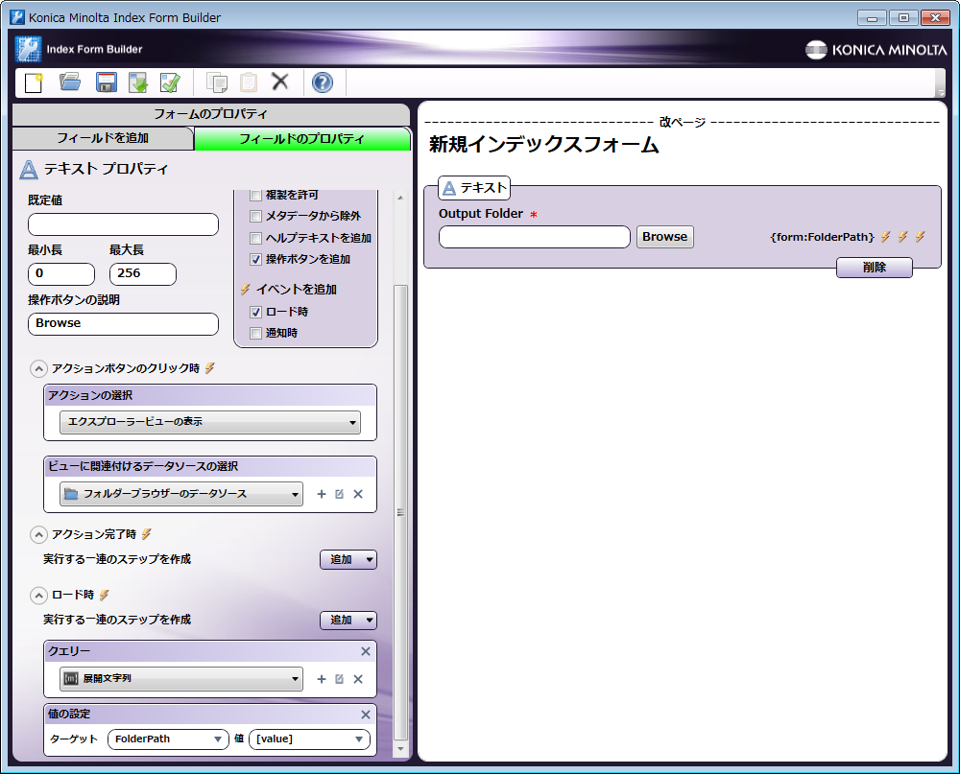Click the Browse button next to Output Folder
960x774 pixels.
coord(664,236)
